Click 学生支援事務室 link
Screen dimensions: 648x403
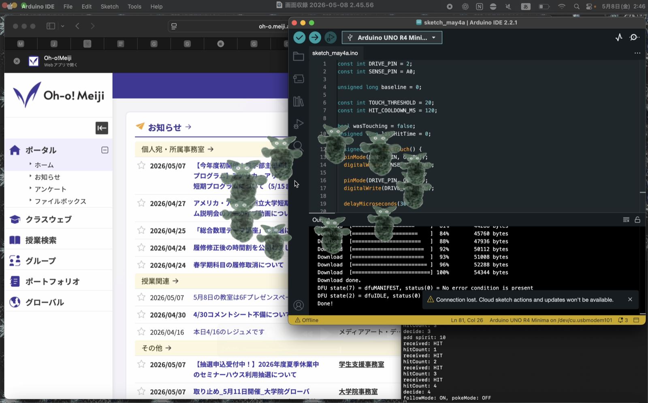pyautogui.click(x=361, y=365)
